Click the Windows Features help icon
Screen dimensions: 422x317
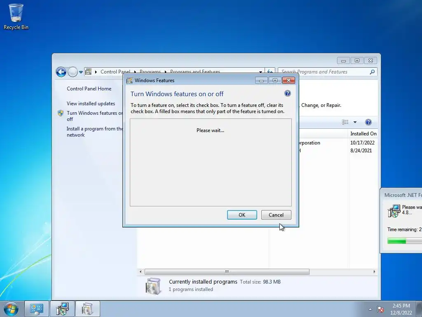pos(287,94)
